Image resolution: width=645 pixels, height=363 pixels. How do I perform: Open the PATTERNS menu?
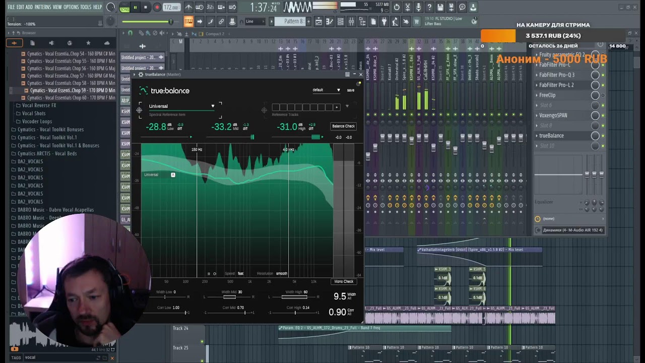[42, 7]
